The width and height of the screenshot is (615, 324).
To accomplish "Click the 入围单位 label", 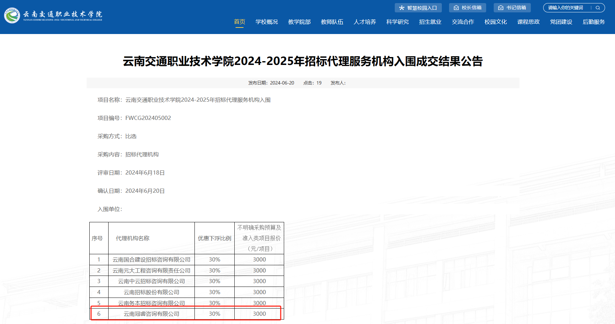I will [110, 209].
